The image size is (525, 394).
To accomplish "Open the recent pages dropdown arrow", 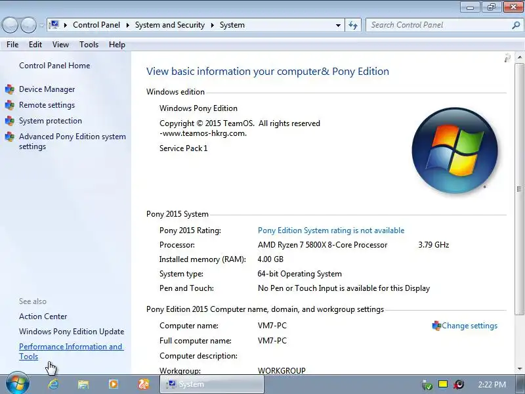I will point(41,26).
